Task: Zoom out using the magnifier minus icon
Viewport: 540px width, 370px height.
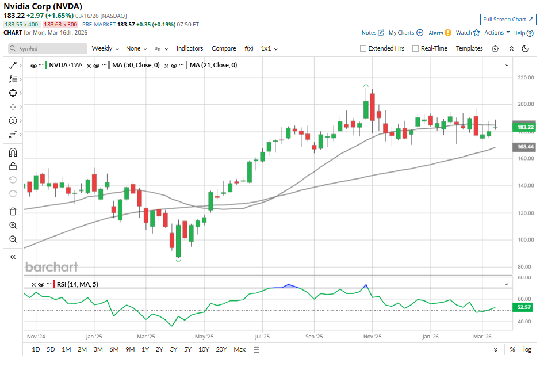Action: click(13, 239)
